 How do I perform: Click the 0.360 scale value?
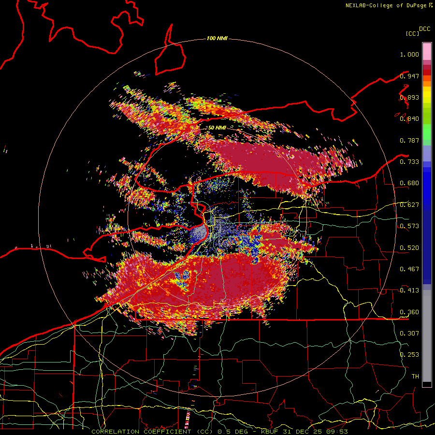[409, 312]
